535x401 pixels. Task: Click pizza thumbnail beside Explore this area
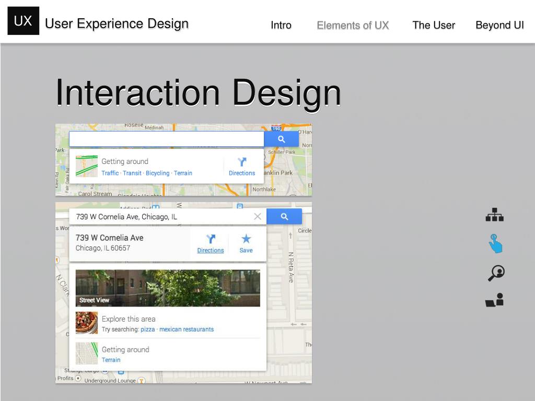pyautogui.click(x=87, y=323)
